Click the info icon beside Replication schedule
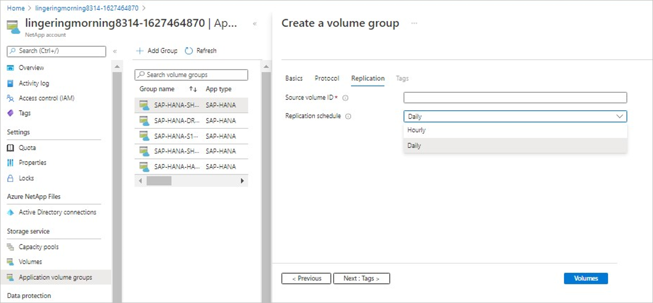653x303 pixels. (x=348, y=117)
